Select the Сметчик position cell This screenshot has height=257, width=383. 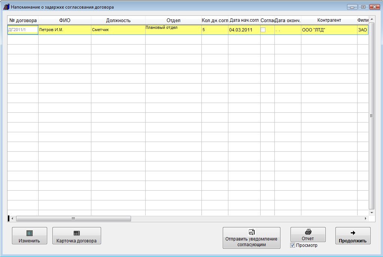(118, 30)
